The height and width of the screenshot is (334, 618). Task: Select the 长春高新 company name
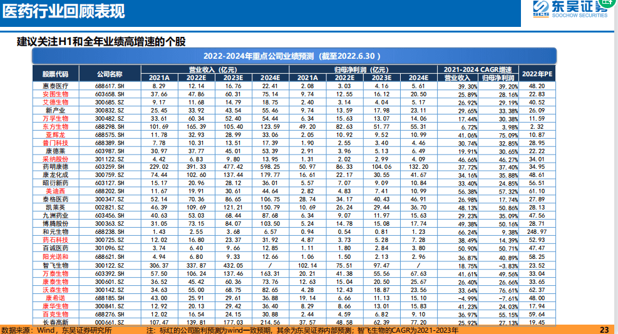[x=56, y=322]
